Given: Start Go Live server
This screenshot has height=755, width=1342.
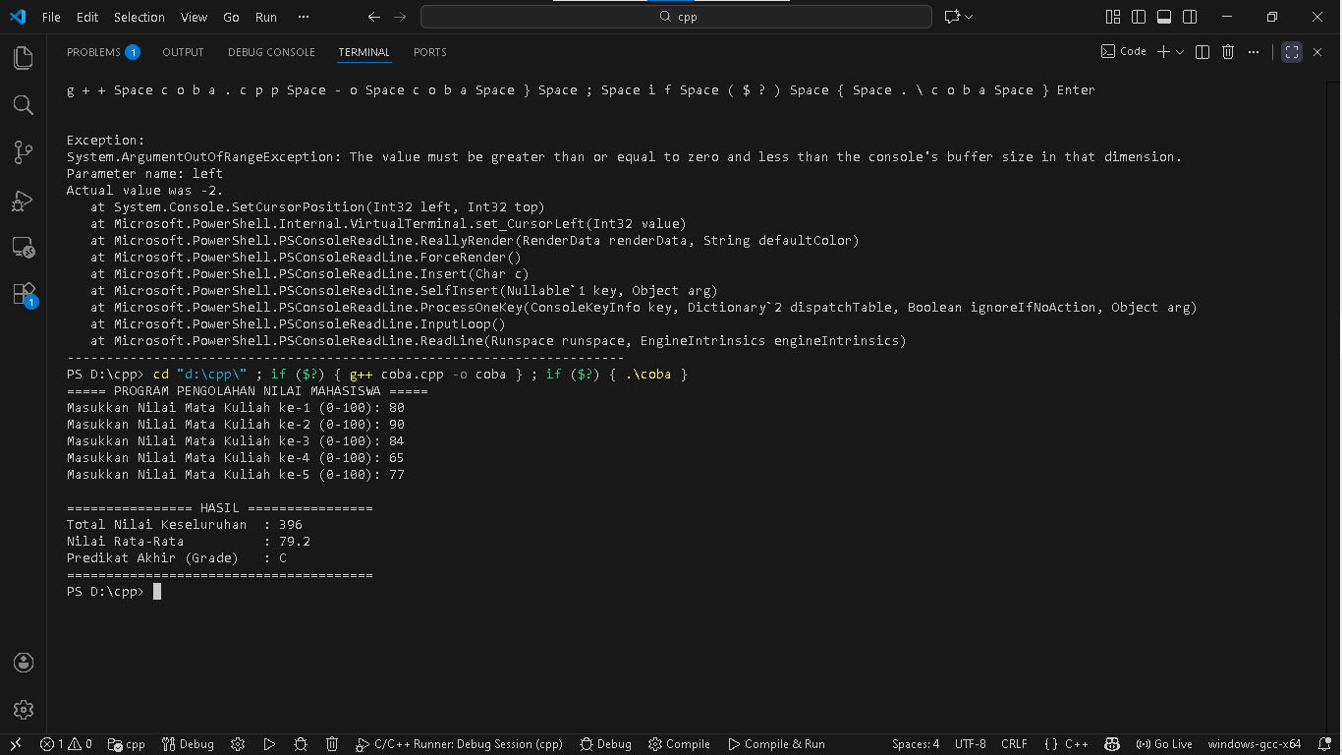Looking at the screenshot, I should click(x=1164, y=744).
